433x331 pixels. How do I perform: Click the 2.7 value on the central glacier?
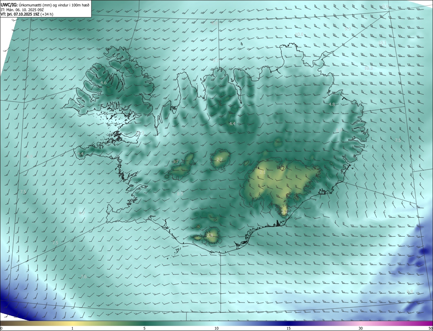tap(220, 159)
